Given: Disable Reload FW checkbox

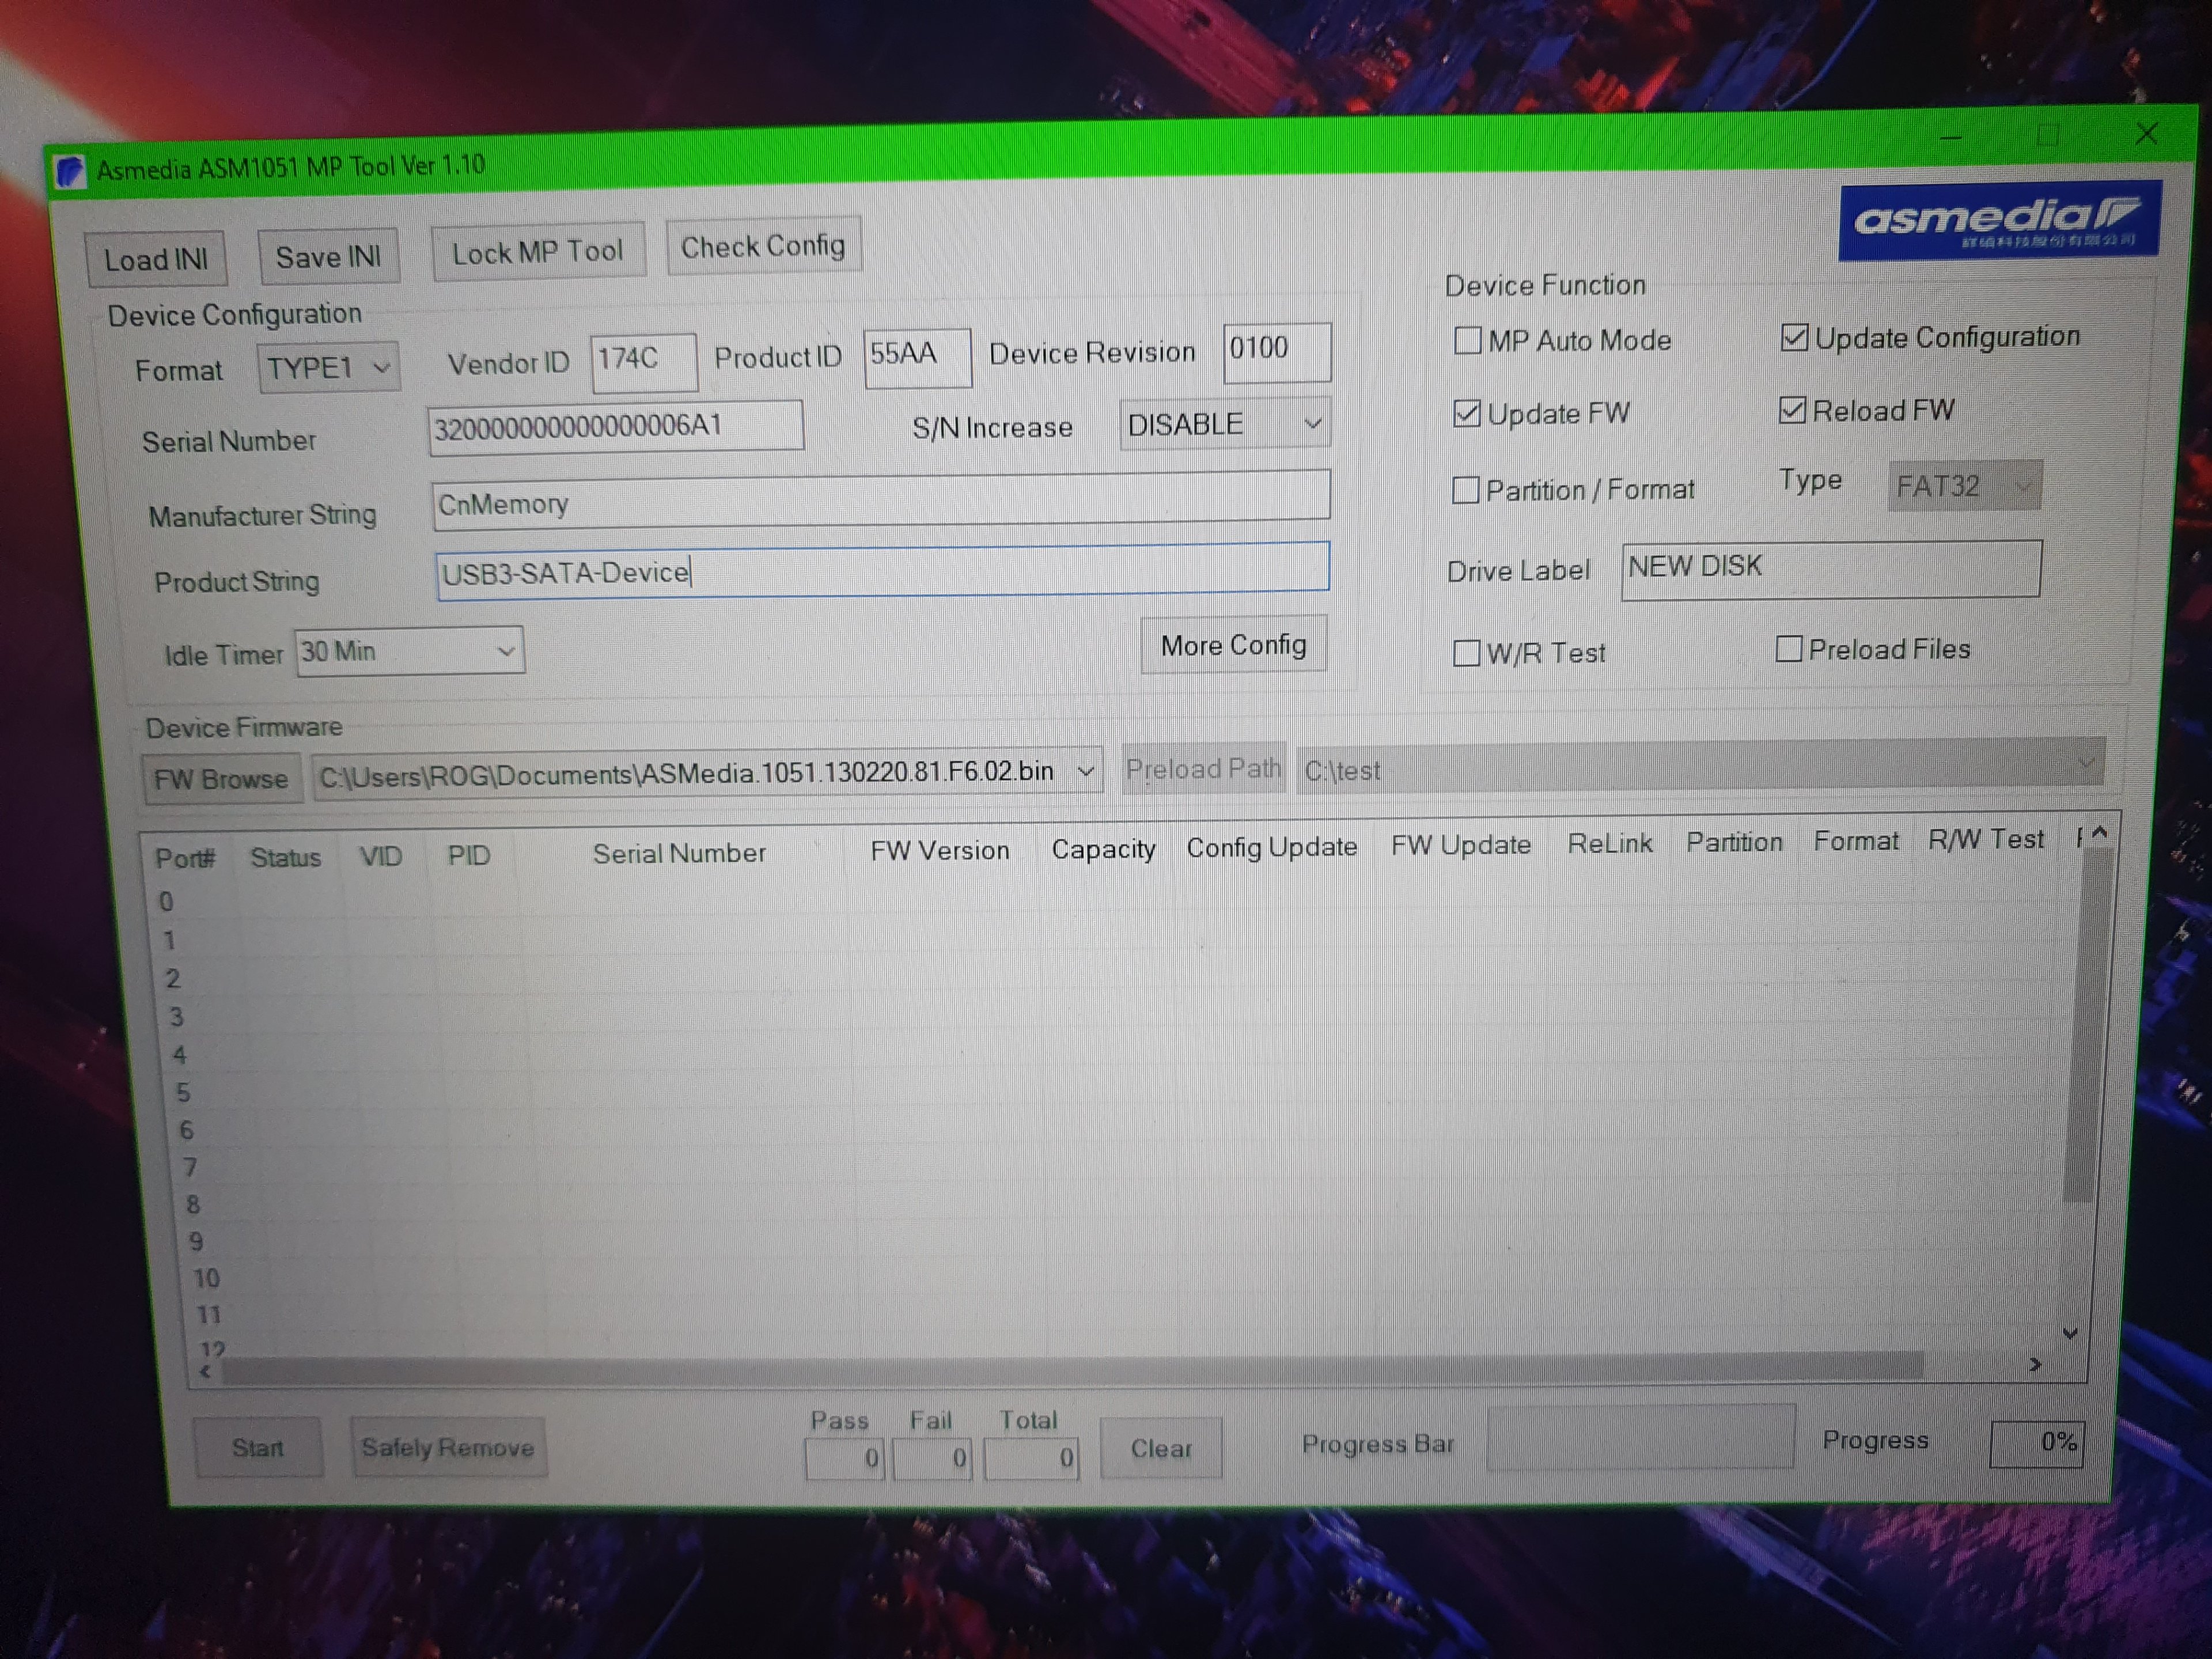Looking at the screenshot, I should click(x=1792, y=410).
